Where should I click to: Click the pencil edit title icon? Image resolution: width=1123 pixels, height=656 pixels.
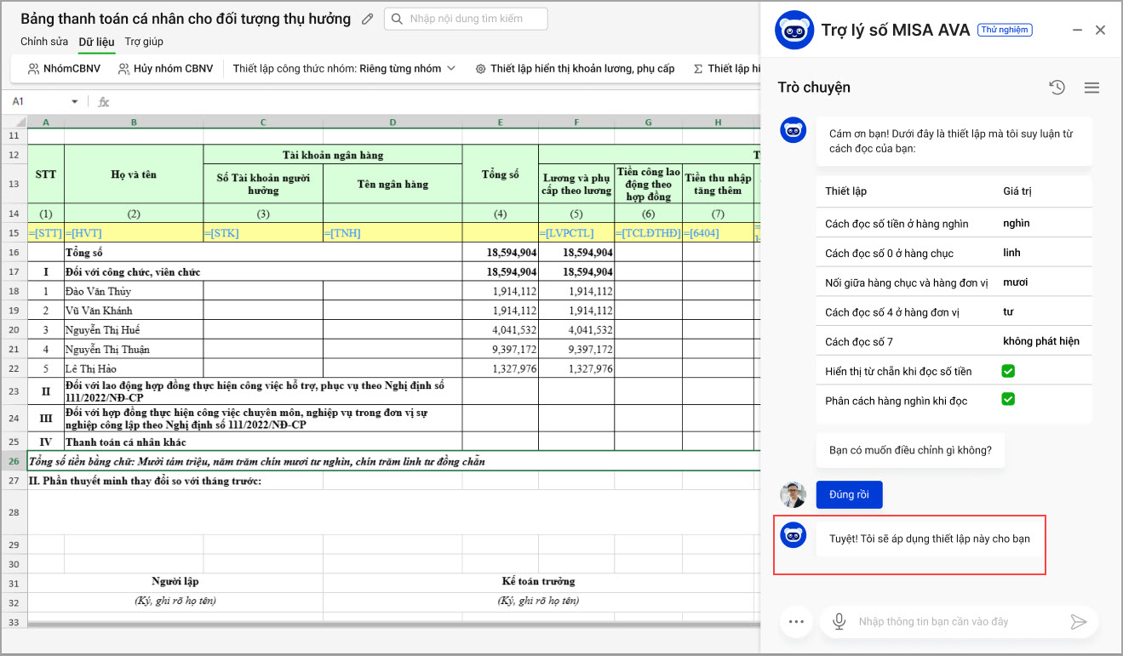click(x=368, y=19)
